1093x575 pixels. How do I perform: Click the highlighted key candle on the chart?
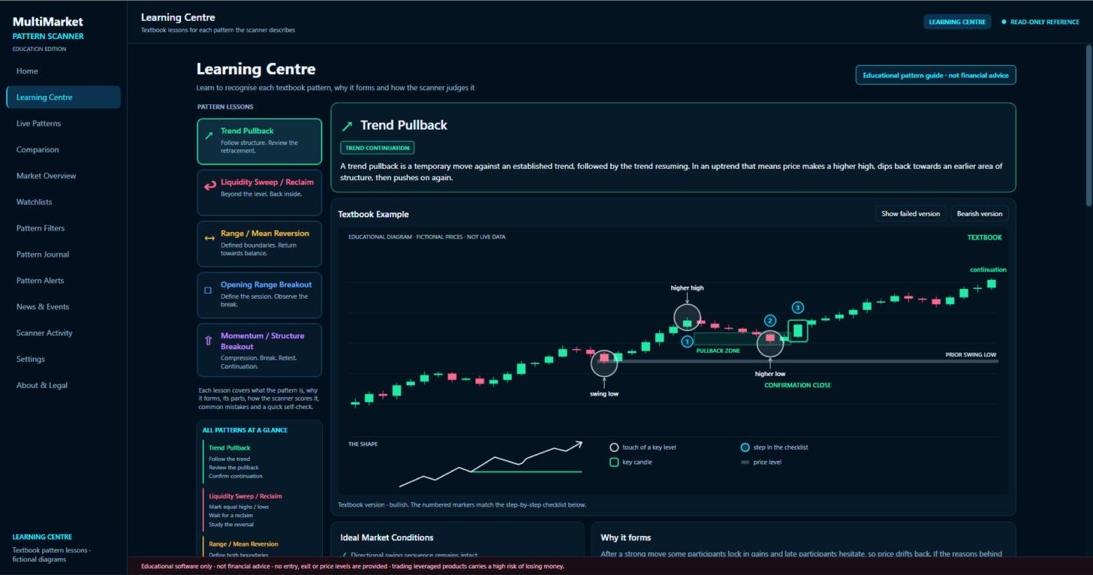point(798,330)
